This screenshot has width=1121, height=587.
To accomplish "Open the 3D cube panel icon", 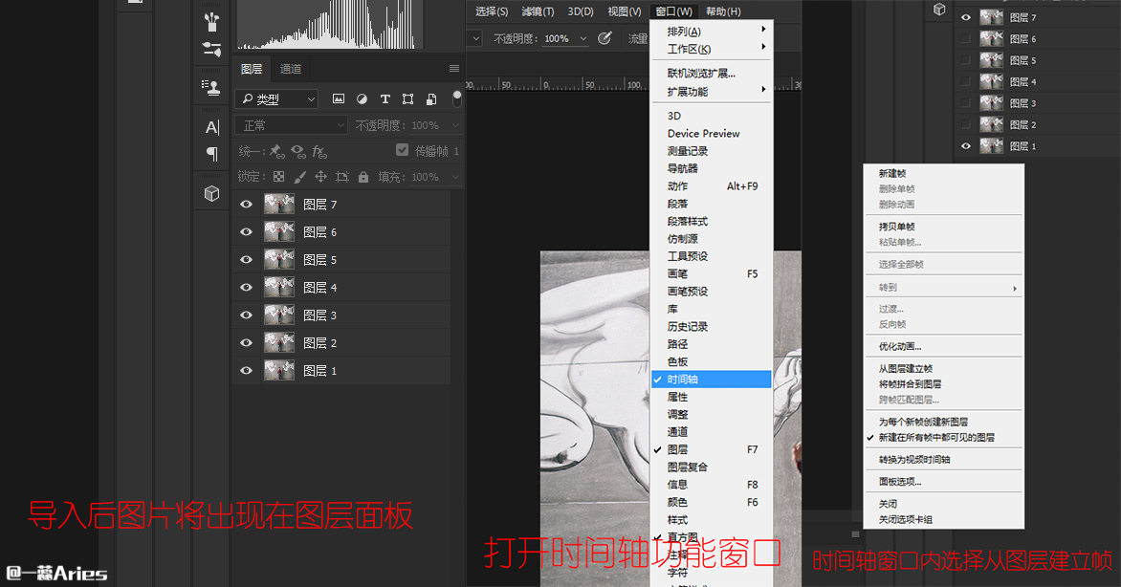I will pyautogui.click(x=211, y=194).
